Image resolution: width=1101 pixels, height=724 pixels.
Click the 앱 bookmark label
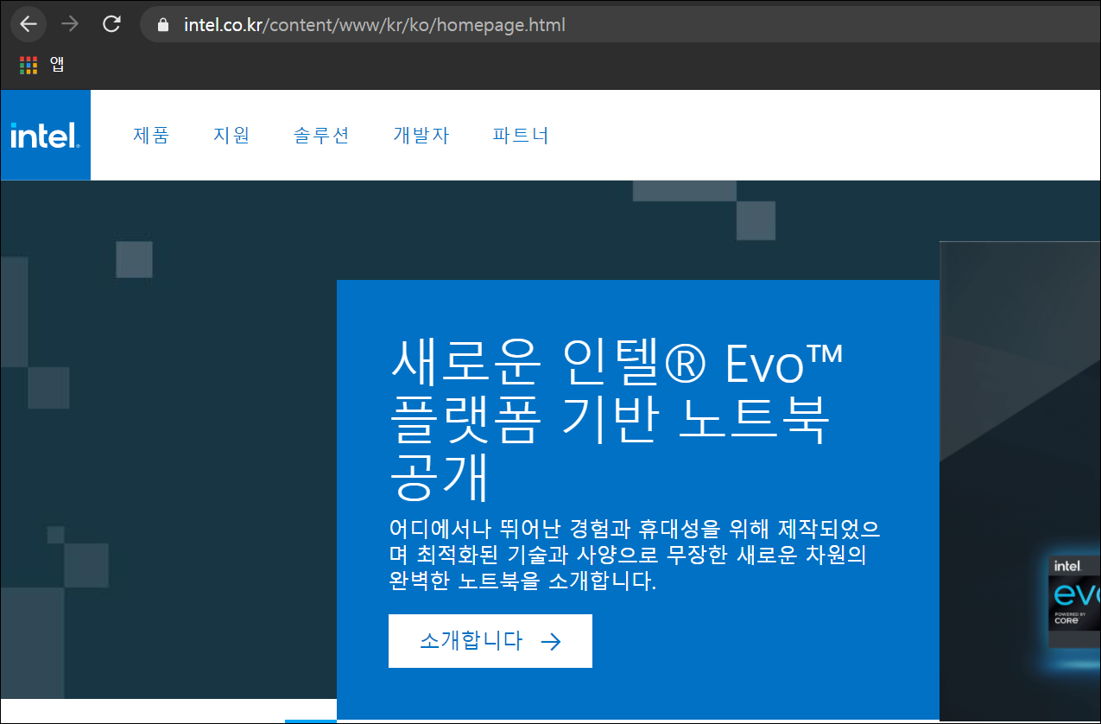click(x=57, y=64)
